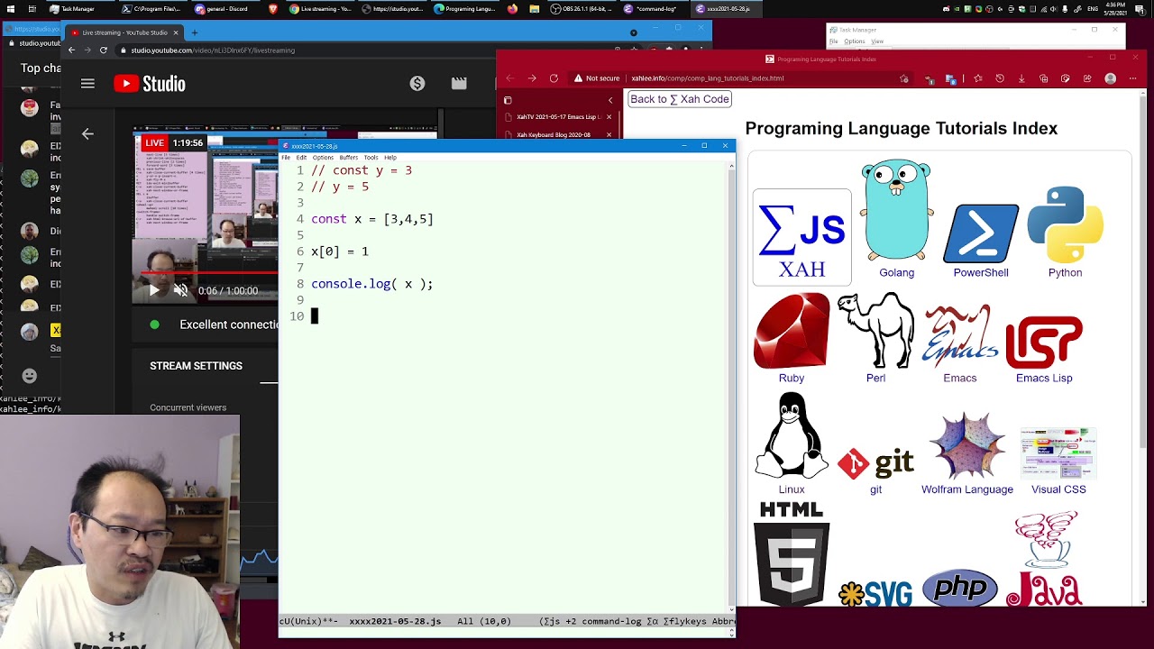Click the back arrow in YouTube Studio

tap(87, 133)
